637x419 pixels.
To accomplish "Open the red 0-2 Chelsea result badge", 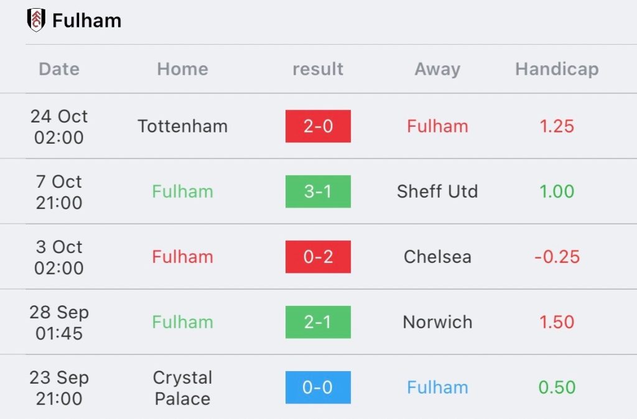I will [318, 257].
